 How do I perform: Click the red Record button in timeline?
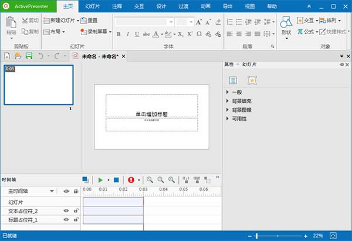tap(131, 180)
